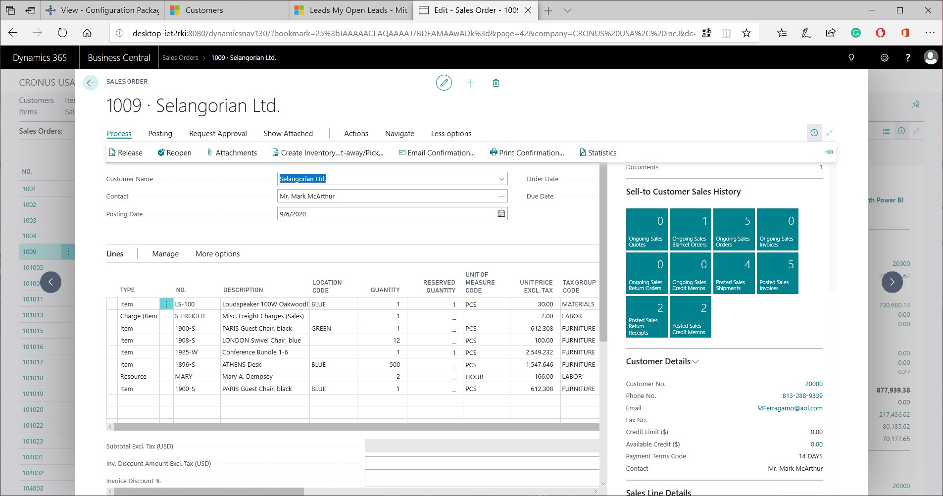The image size is (943, 496).
Task: Open the Ongoing Sales Orders tile
Action: tap(733, 229)
